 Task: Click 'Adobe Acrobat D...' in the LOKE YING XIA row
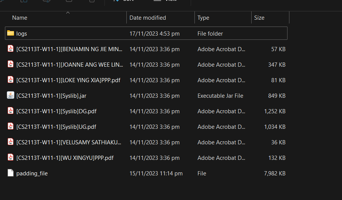221,80
